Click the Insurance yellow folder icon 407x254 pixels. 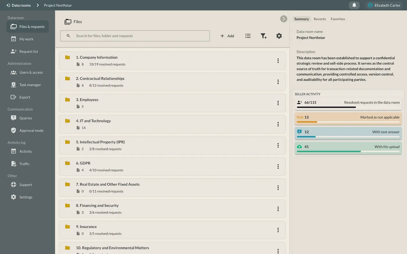pyautogui.click(x=67, y=227)
